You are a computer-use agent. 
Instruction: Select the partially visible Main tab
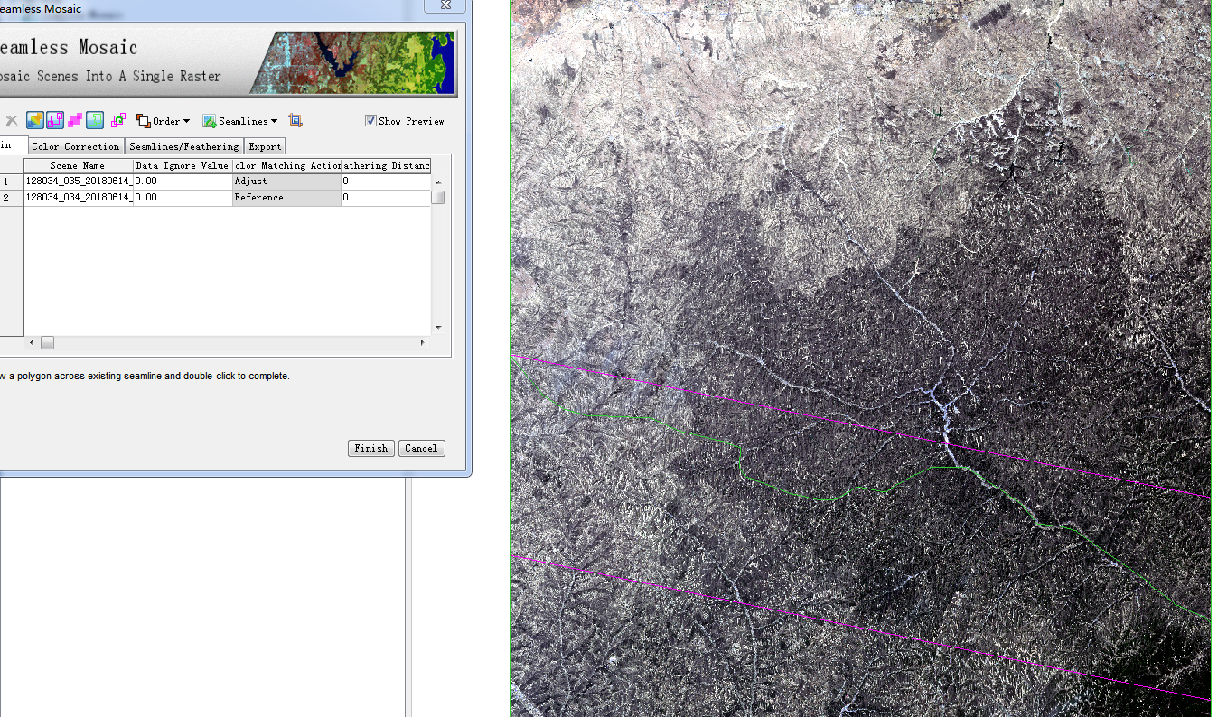[x=12, y=145]
